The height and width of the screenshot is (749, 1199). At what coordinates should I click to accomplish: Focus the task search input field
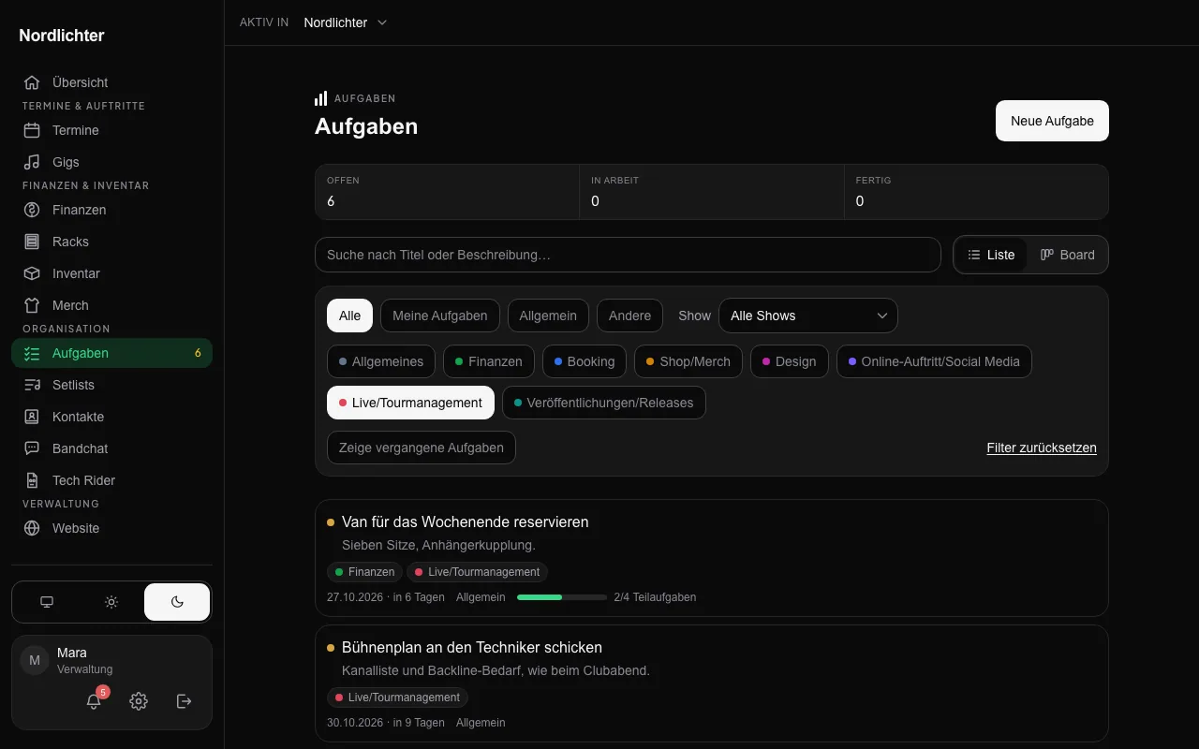pyautogui.click(x=628, y=255)
